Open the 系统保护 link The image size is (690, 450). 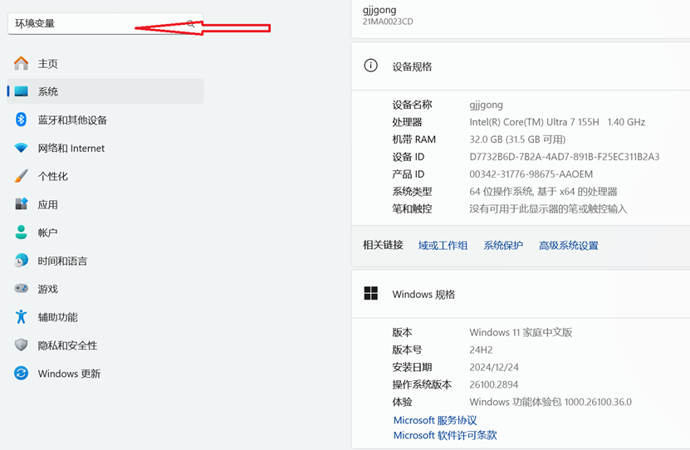pyautogui.click(x=503, y=246)
